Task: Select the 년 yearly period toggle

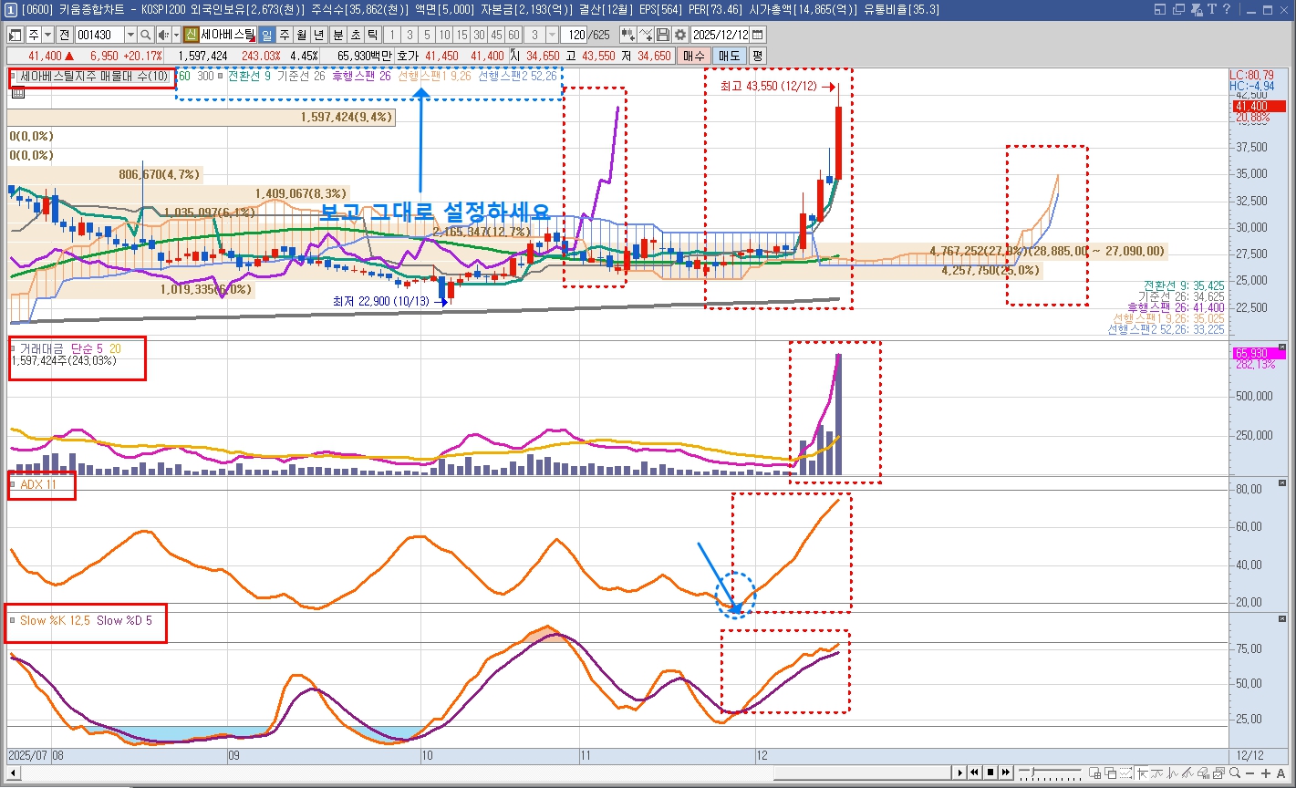Action: click(318, 35)
